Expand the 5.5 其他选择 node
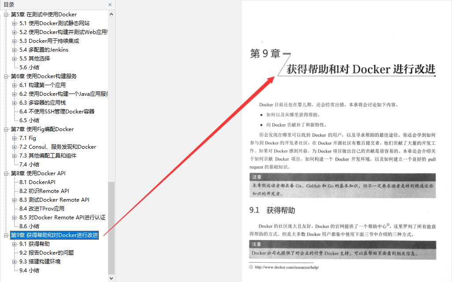The height and width of the screenshot is (282, 452). pos(15,59)
